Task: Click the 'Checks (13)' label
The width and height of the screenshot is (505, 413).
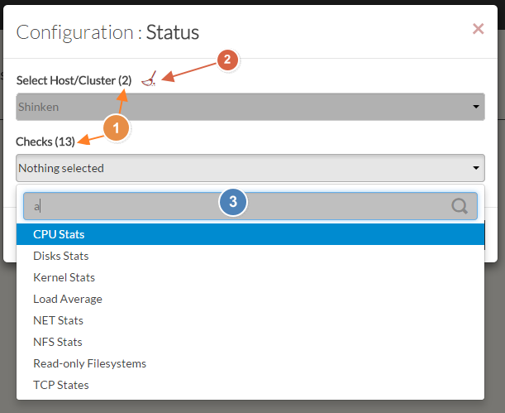Action: click(45, 142)
